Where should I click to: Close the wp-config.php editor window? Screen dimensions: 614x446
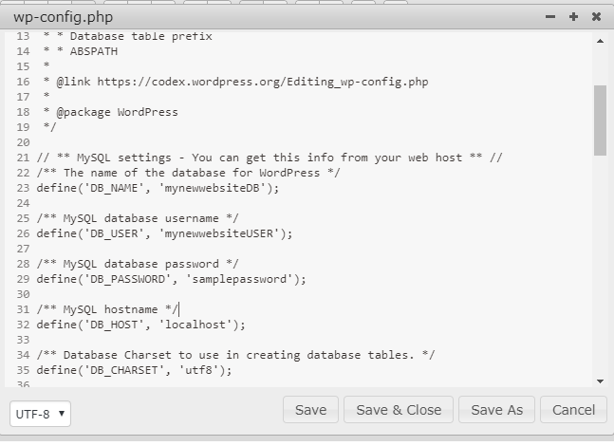596,17
